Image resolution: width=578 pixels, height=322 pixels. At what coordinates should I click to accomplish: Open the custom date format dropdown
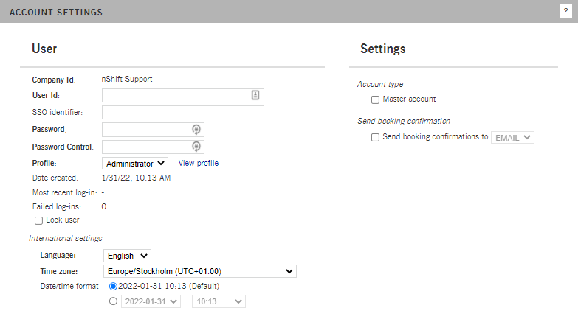click(150, 301)
